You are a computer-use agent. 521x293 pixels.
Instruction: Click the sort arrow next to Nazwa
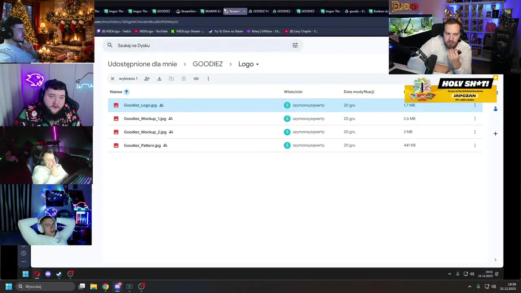pos(126,92)
